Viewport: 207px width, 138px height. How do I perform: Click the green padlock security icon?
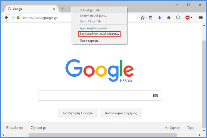click(18, 18)
